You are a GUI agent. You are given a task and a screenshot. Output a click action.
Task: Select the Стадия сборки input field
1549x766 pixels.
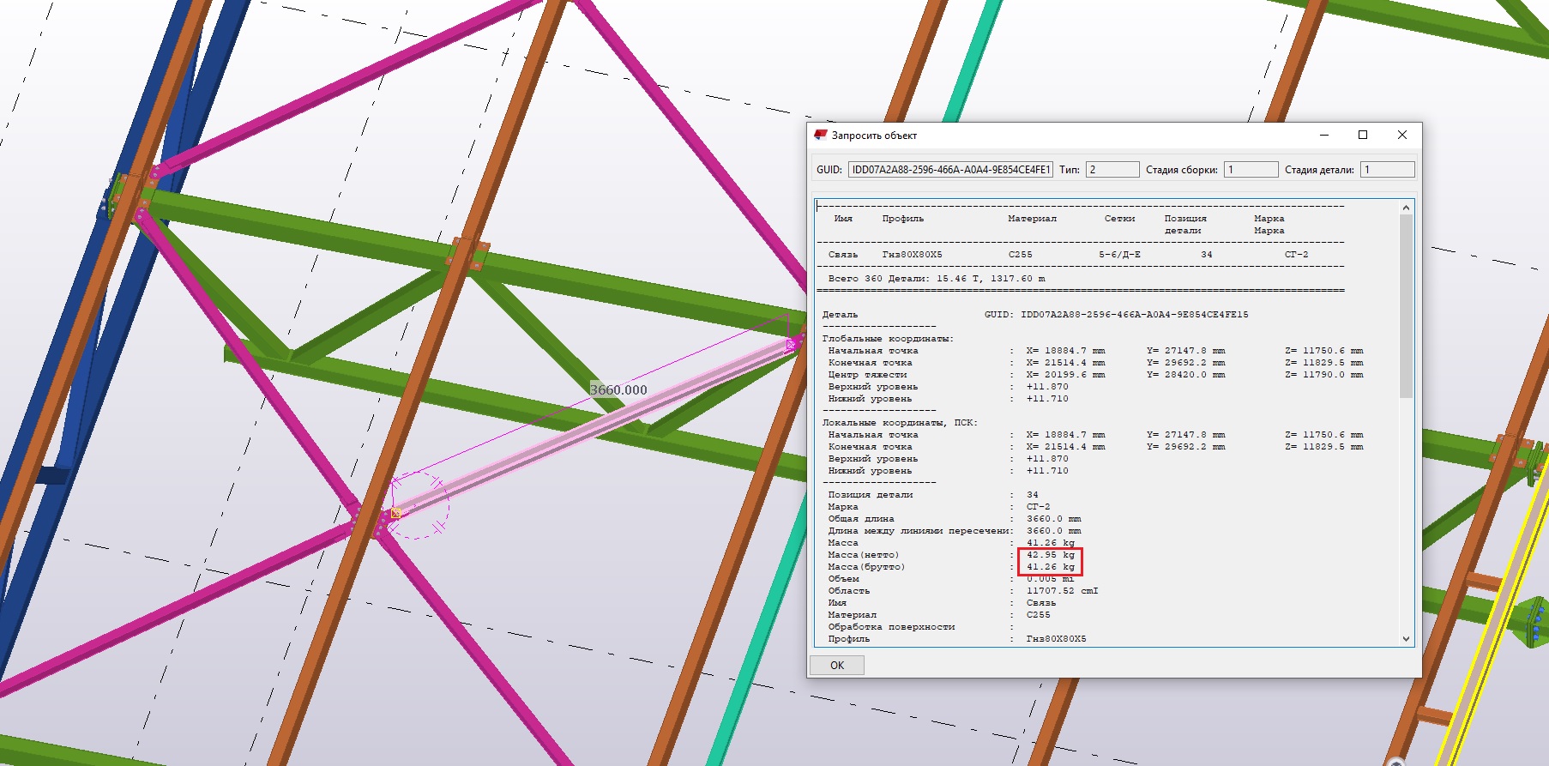coord(1251,170)
